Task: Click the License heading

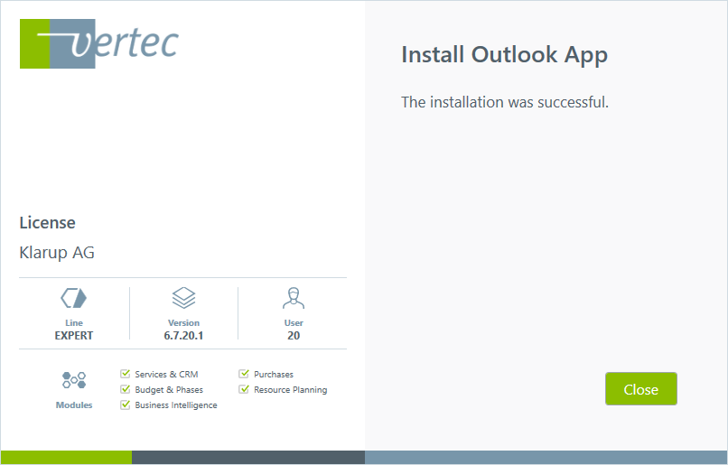Action: point(47,222)
